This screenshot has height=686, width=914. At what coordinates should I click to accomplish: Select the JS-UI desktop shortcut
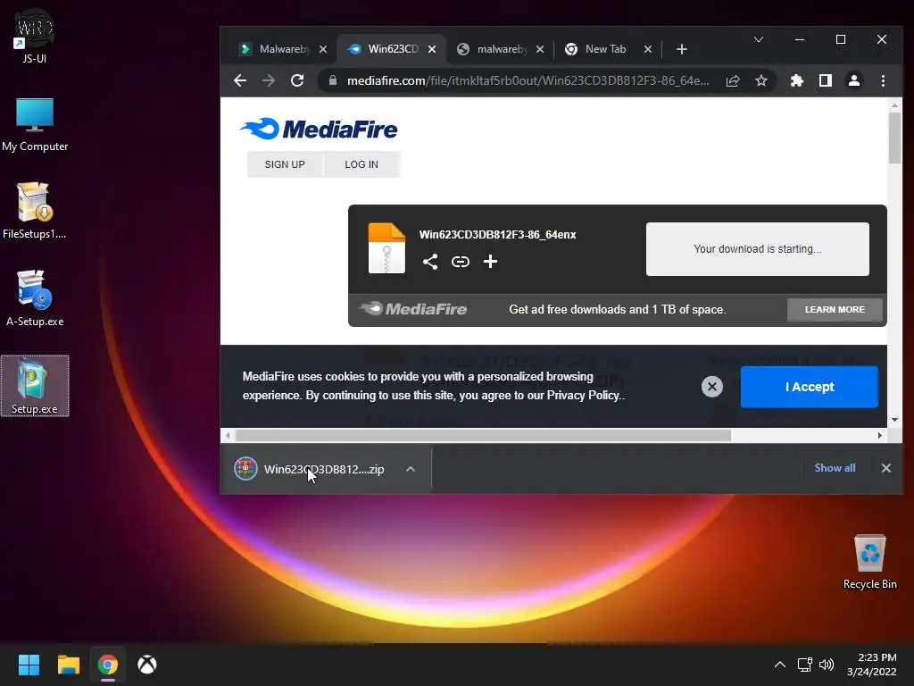[x=35, y=36]
